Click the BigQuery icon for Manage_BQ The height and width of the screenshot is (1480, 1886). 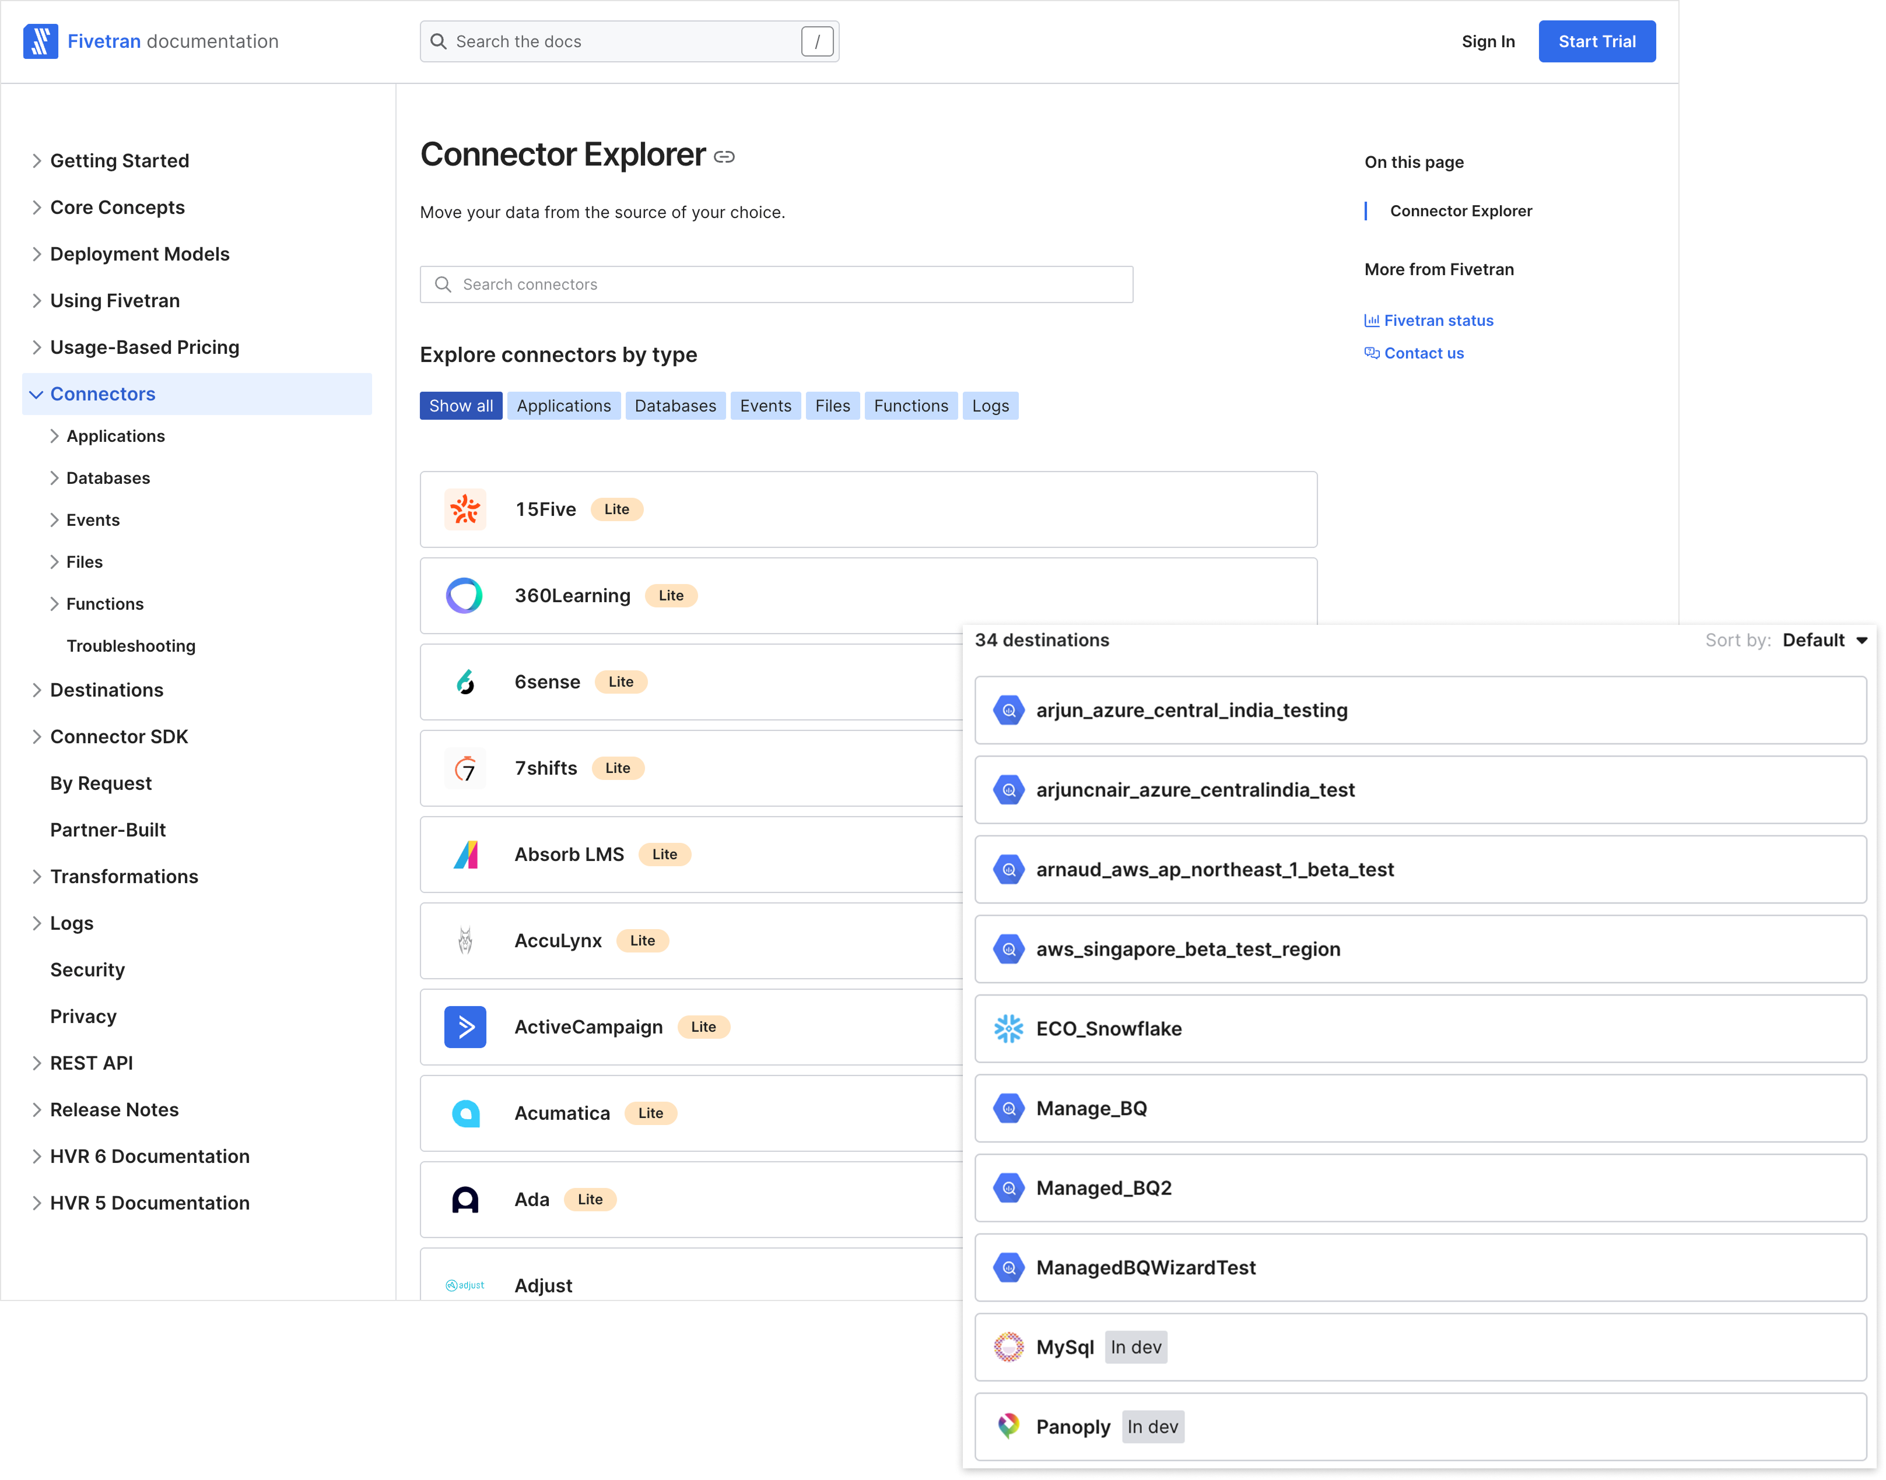tap(1008, 1109)
